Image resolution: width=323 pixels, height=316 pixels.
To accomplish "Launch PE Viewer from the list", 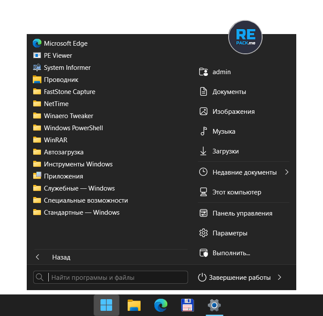I will (x=58, y=56).
